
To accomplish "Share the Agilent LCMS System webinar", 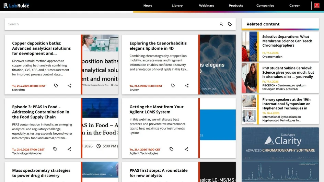I will pos(186,149).
